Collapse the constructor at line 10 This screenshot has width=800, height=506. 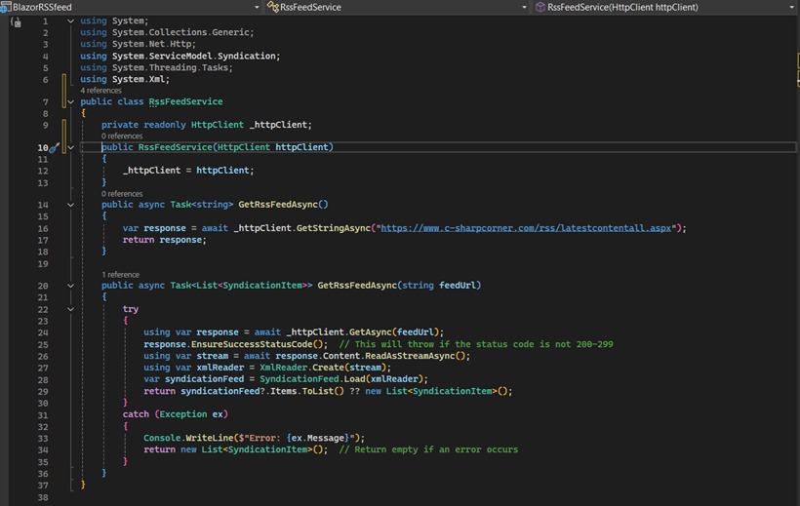coord(70,147)
